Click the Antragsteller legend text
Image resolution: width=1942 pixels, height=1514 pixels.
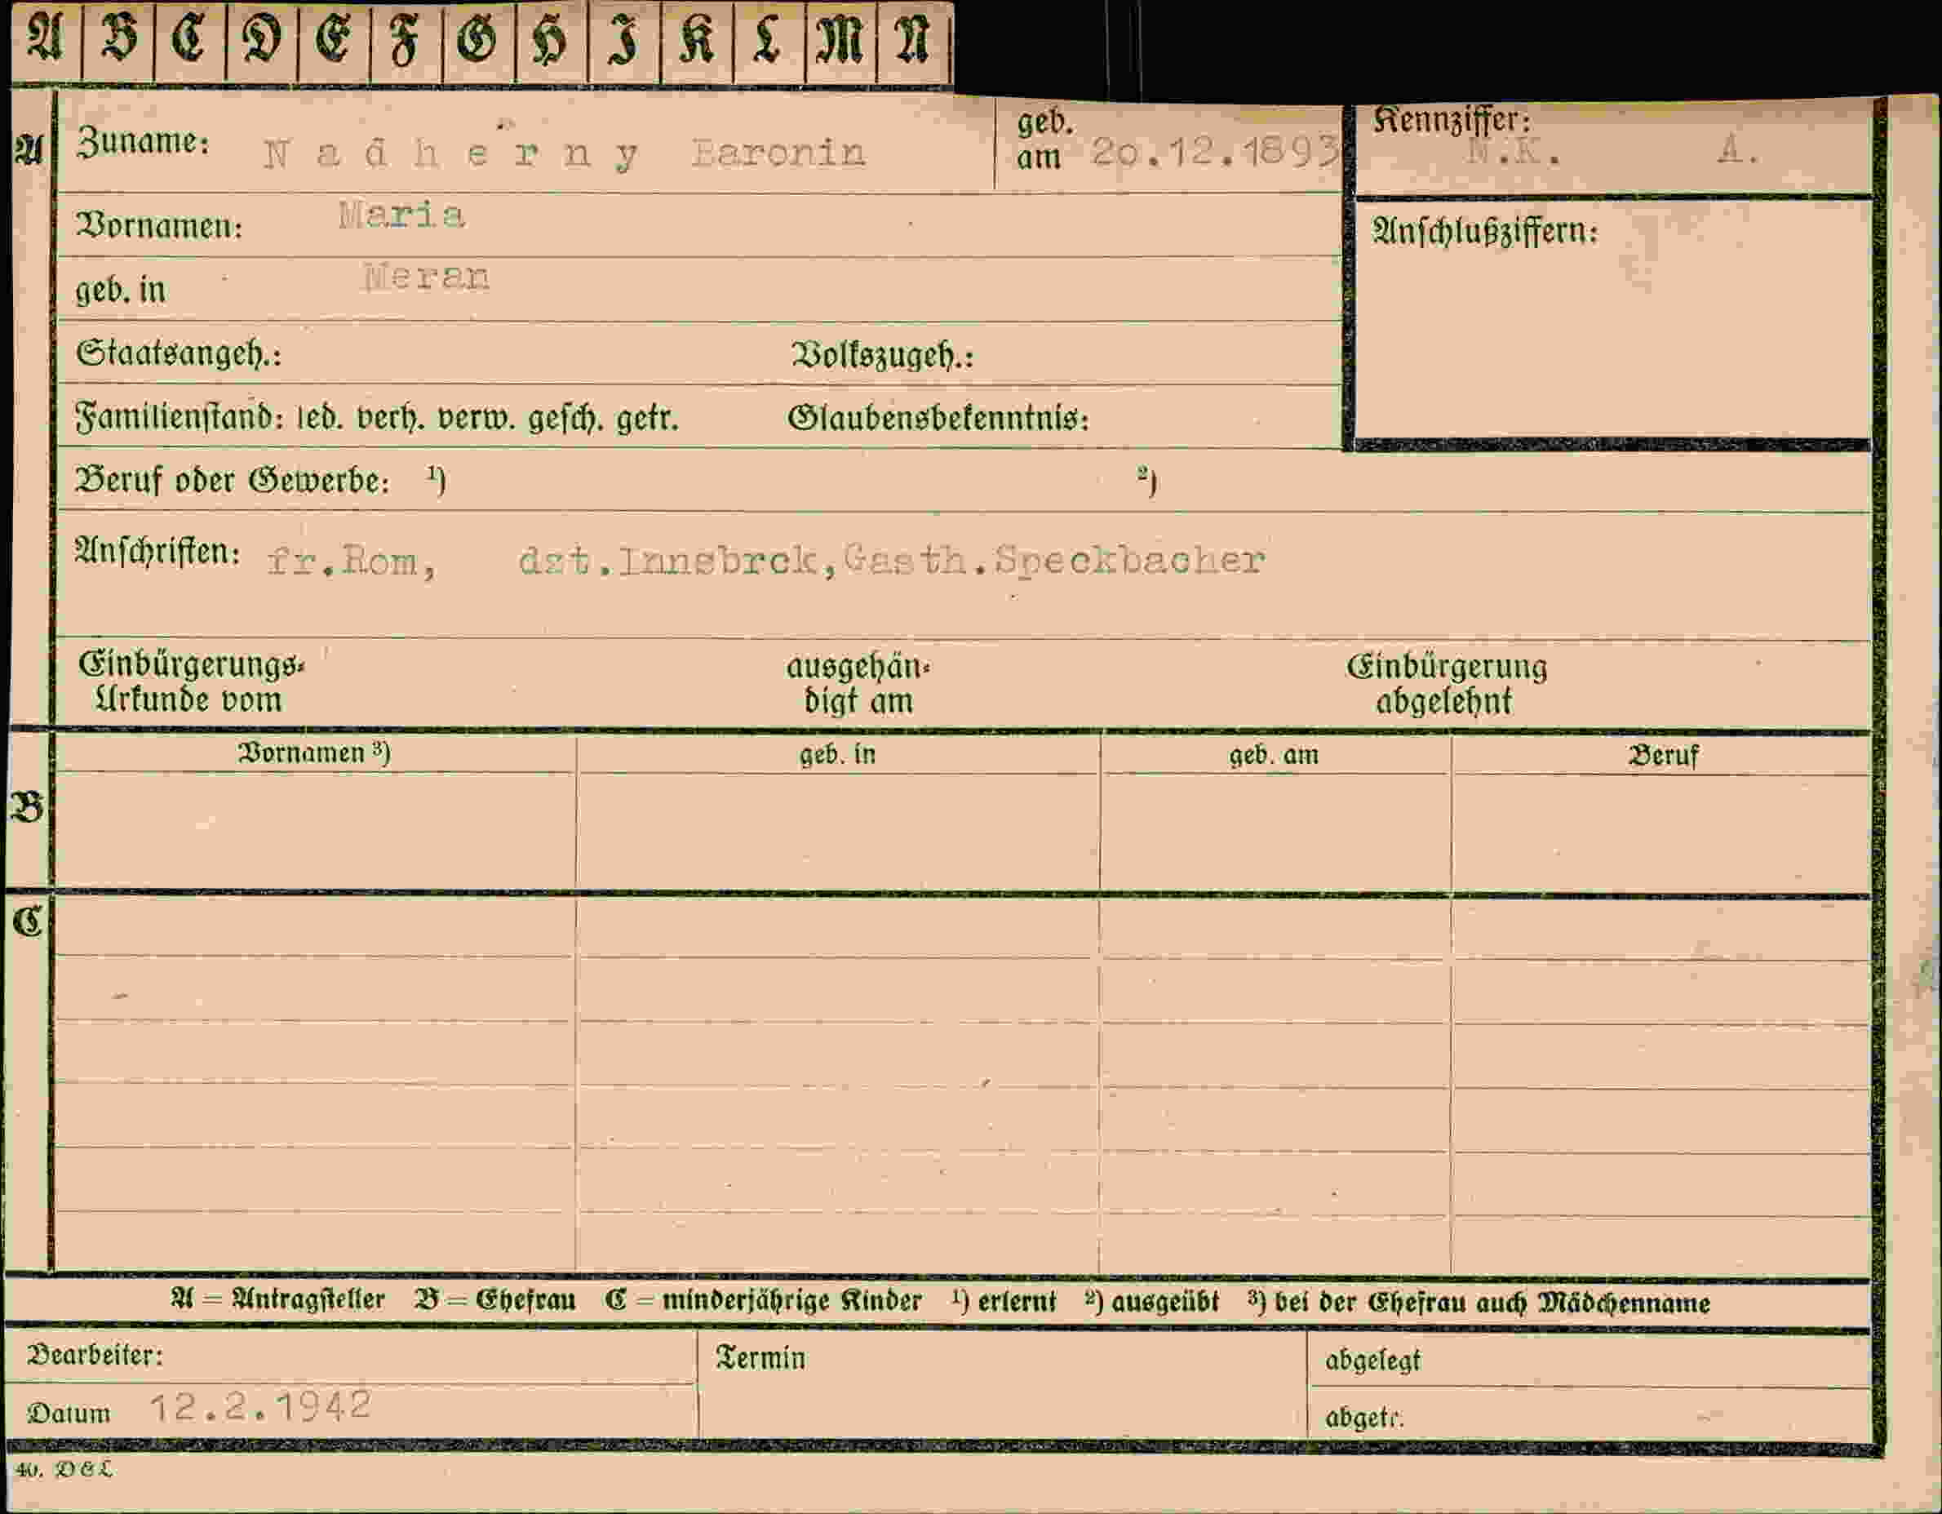[308, 1300]
